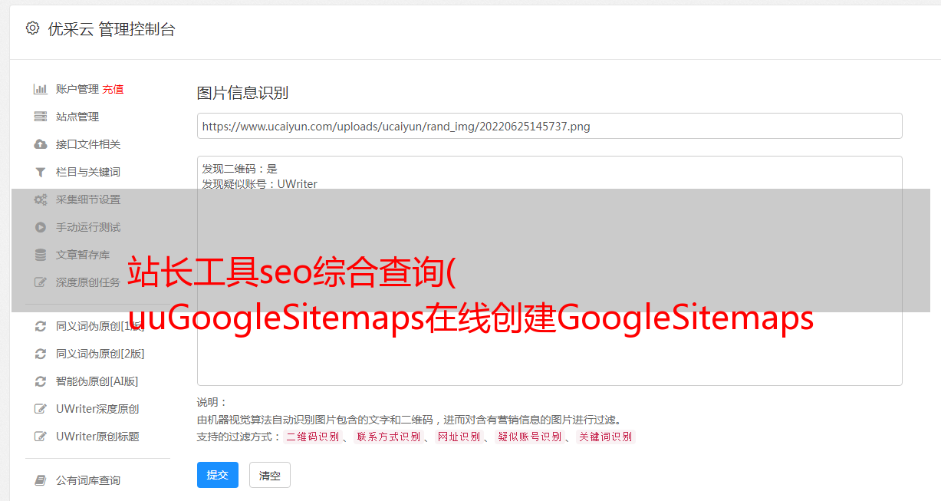Click the gear icon beside 优采云 管理控制台

32,28
